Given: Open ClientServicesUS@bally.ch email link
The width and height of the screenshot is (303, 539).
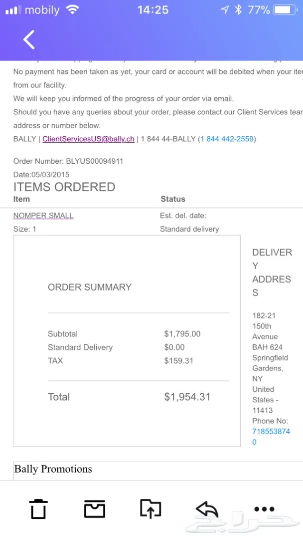Looking at the screenshot, I should (89, 139).
